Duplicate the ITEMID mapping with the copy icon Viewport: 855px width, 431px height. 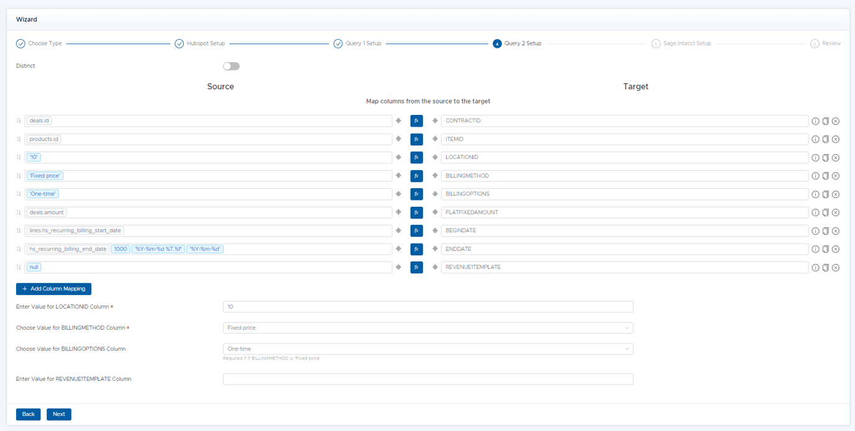click(825, 139)
